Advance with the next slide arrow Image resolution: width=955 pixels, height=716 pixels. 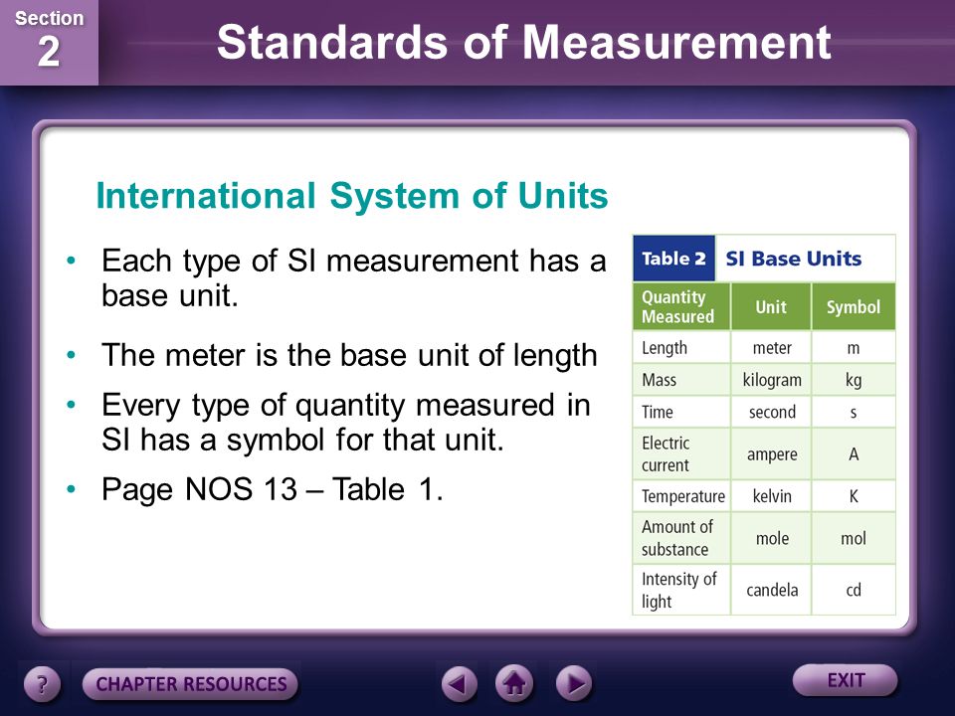(574, 683)
